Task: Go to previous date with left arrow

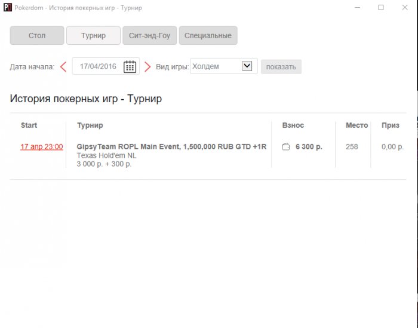Action: pyautogui.click(x=63, y=67)
